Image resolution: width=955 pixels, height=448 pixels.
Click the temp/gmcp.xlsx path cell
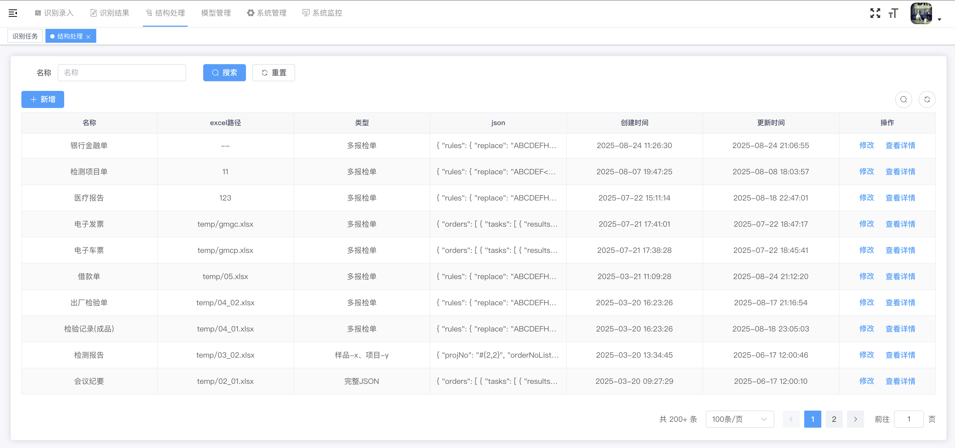pos(225,250)
